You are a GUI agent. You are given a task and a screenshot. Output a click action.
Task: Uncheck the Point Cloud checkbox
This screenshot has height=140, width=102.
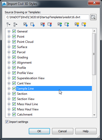pos(14,42)
